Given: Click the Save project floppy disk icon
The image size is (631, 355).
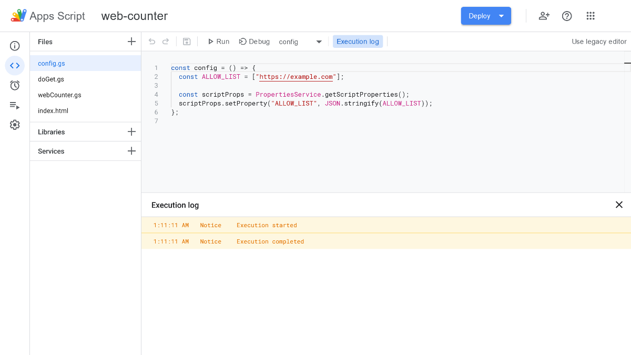Looking at the screenshot, I should tap(187, 42).
